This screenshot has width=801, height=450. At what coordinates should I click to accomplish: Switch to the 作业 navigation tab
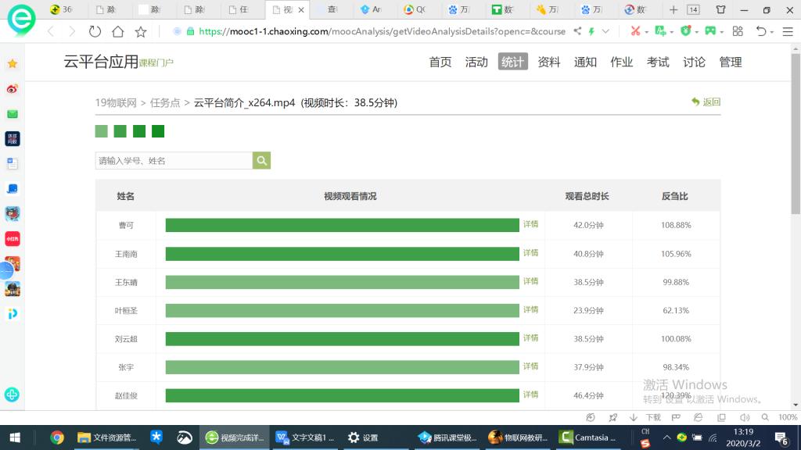[x=621, y=62]
